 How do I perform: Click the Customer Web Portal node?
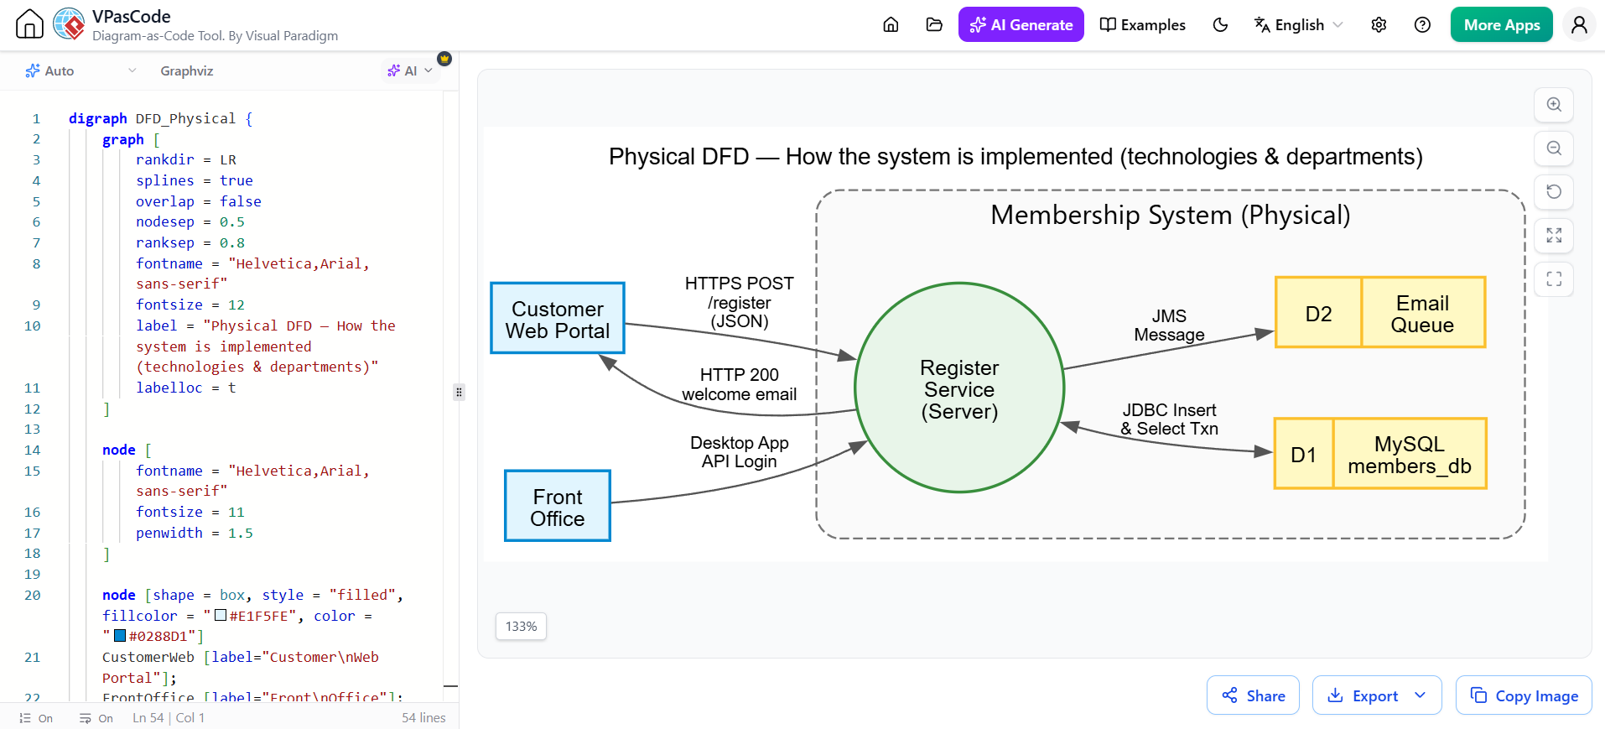click(558, 318)
